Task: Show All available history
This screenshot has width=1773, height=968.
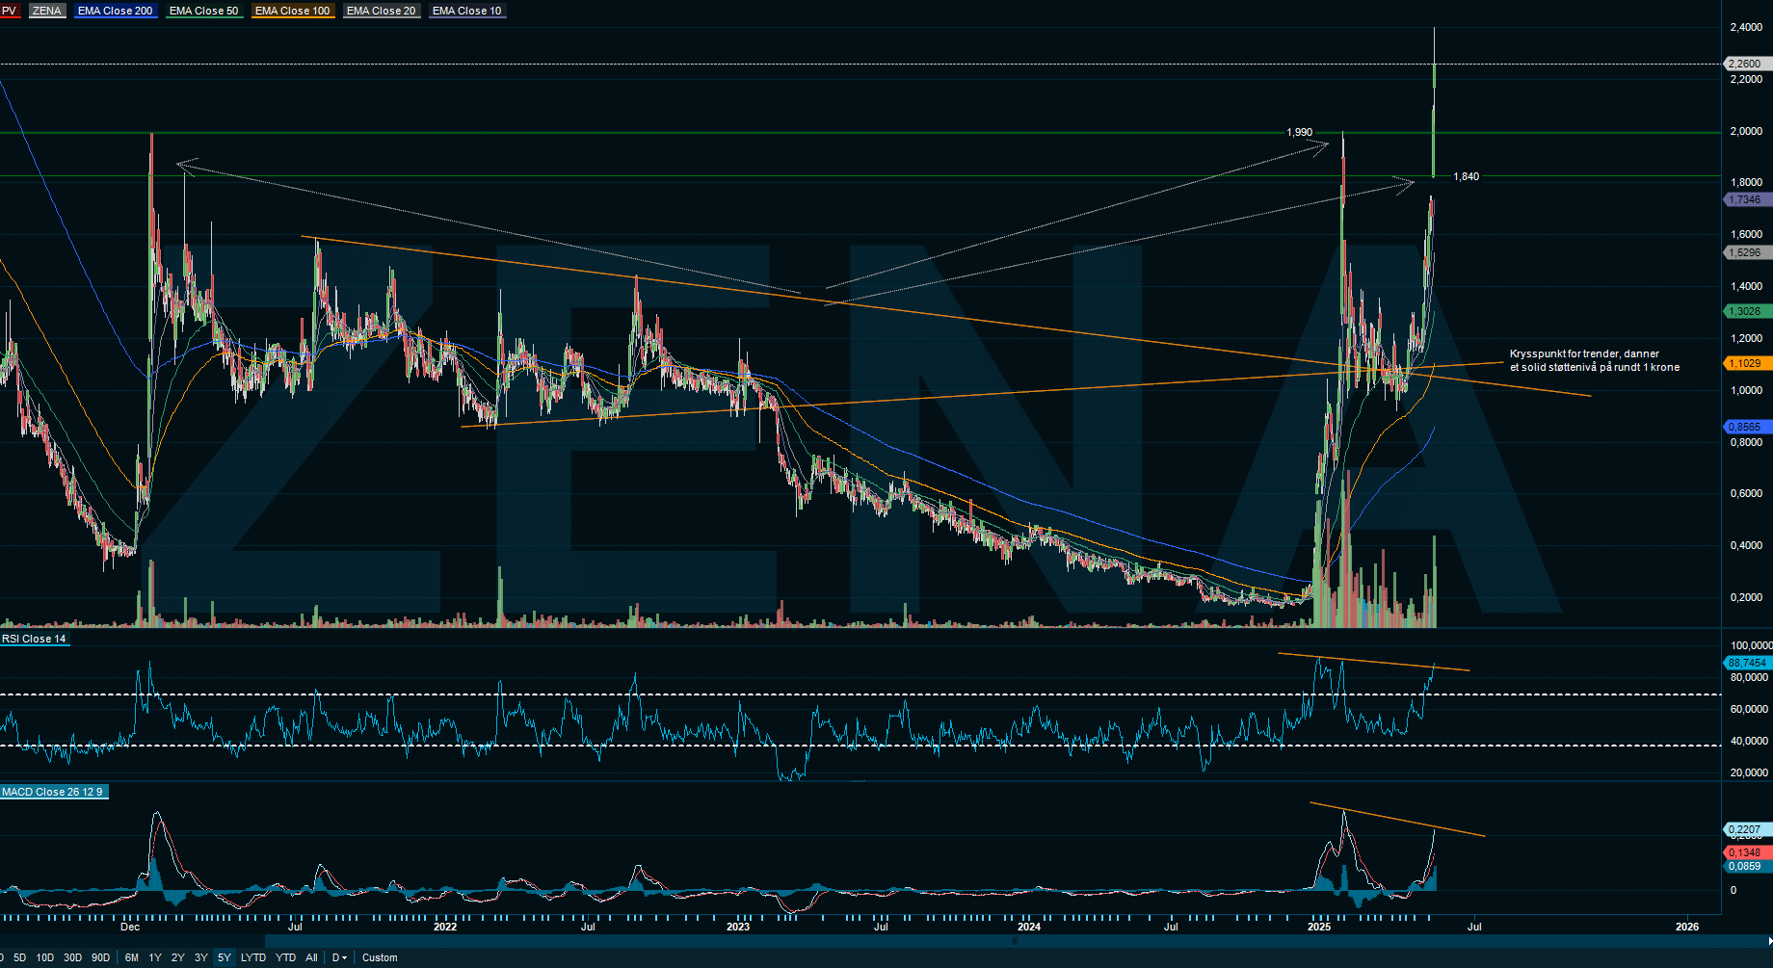Action: 311,957
